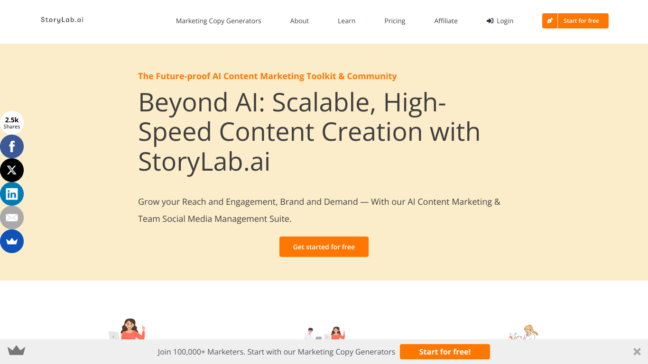Screen dimensions: 648x364
Task: Click the Beyond AI main headline
Action: point(309,132)
